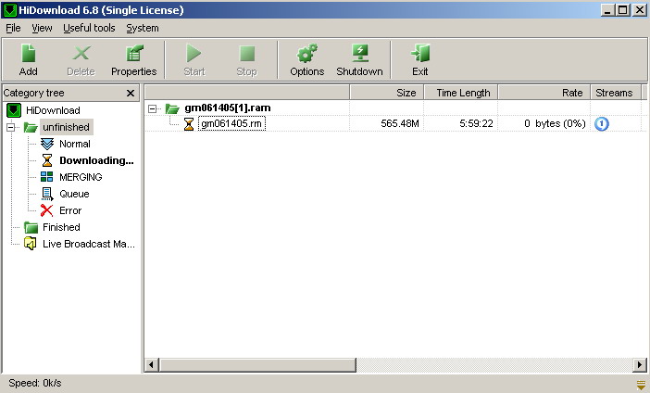Click the Delete toolbar button

81,60
